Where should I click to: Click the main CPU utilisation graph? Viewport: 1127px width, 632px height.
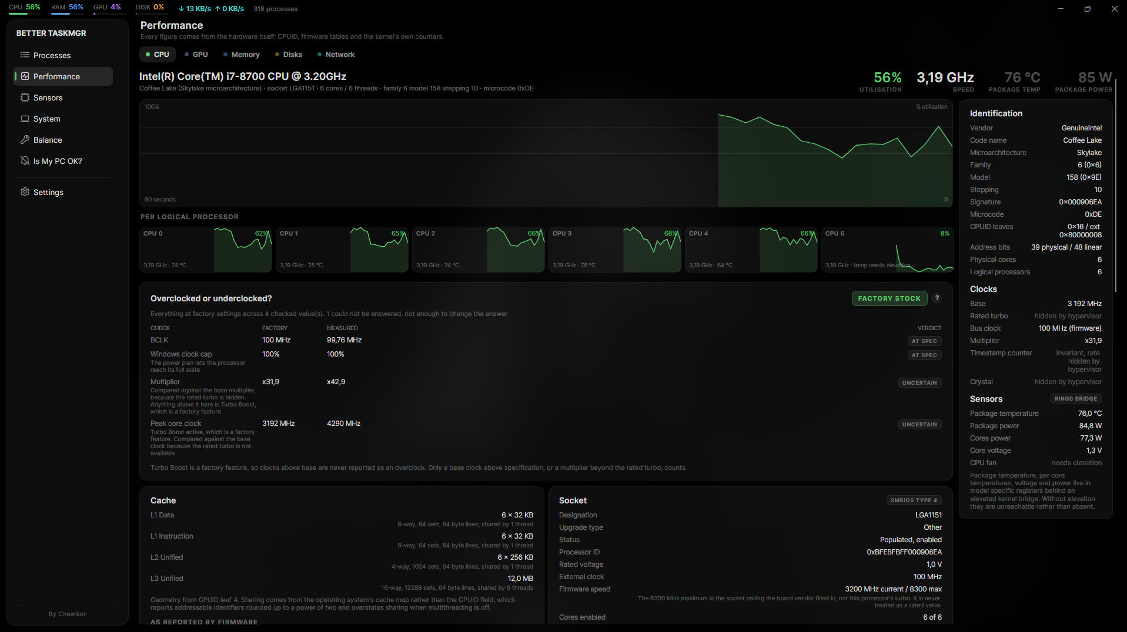[x=546, y=153]
